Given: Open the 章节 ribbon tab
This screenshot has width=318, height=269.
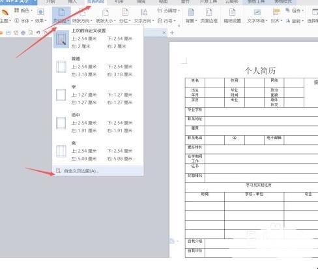Looking at the screenshot, I should click(185, 2).
